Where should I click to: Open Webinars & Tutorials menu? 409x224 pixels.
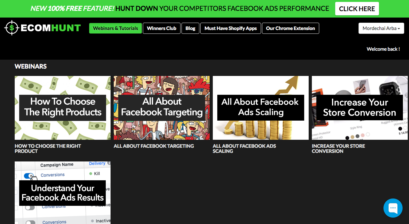[x=115, y=28]
